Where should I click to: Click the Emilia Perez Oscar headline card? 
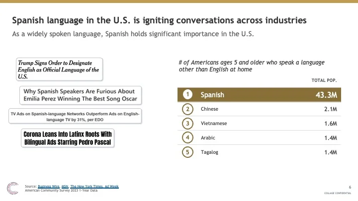click(x=81, y=95)
